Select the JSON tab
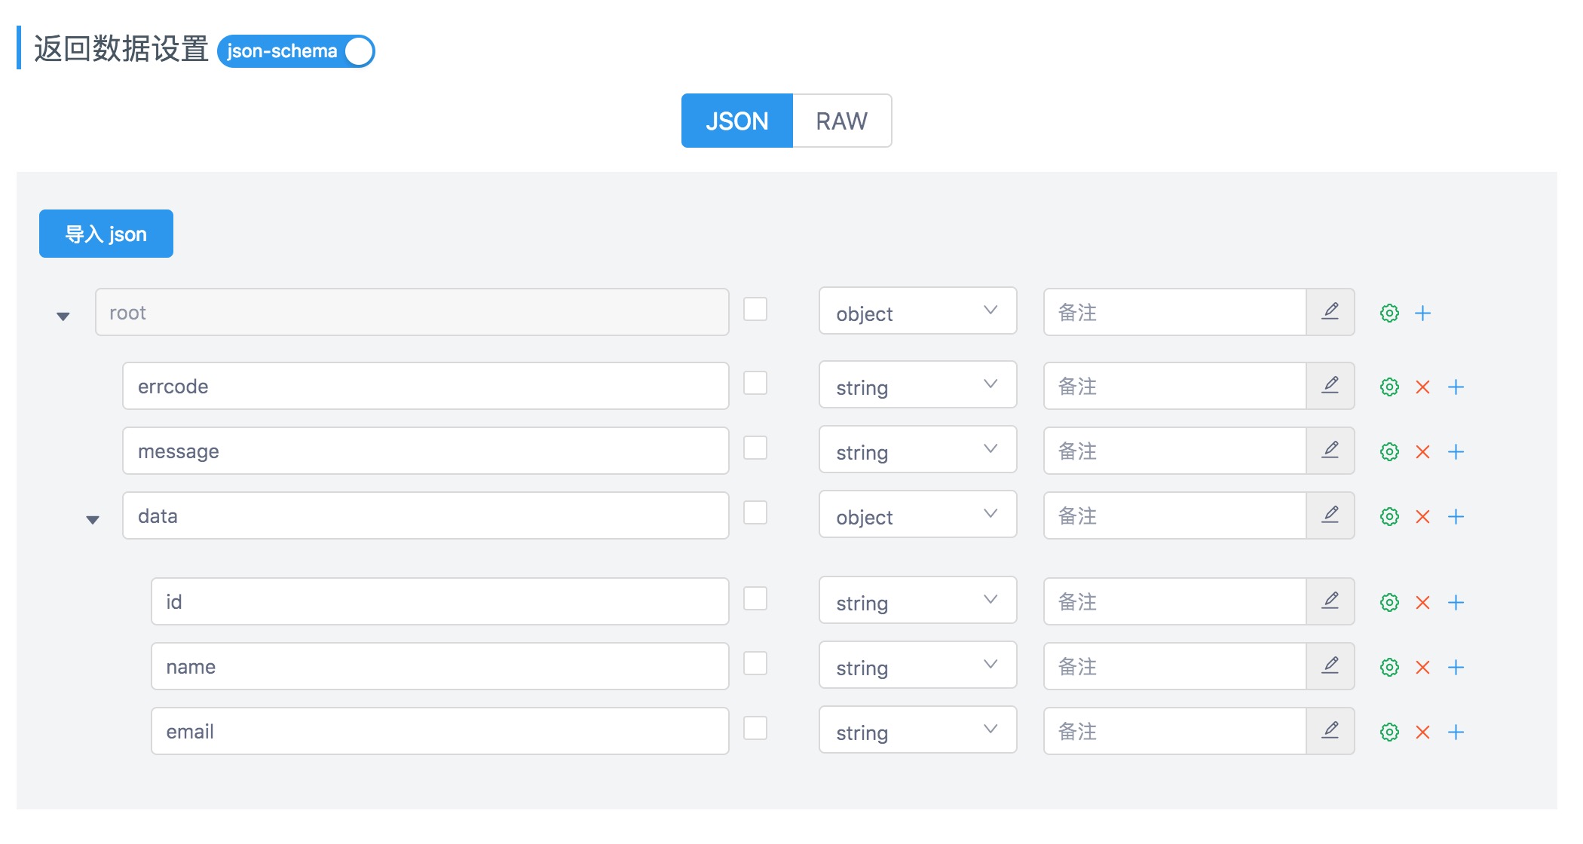 pyautogui.click(x=736, y=121)
